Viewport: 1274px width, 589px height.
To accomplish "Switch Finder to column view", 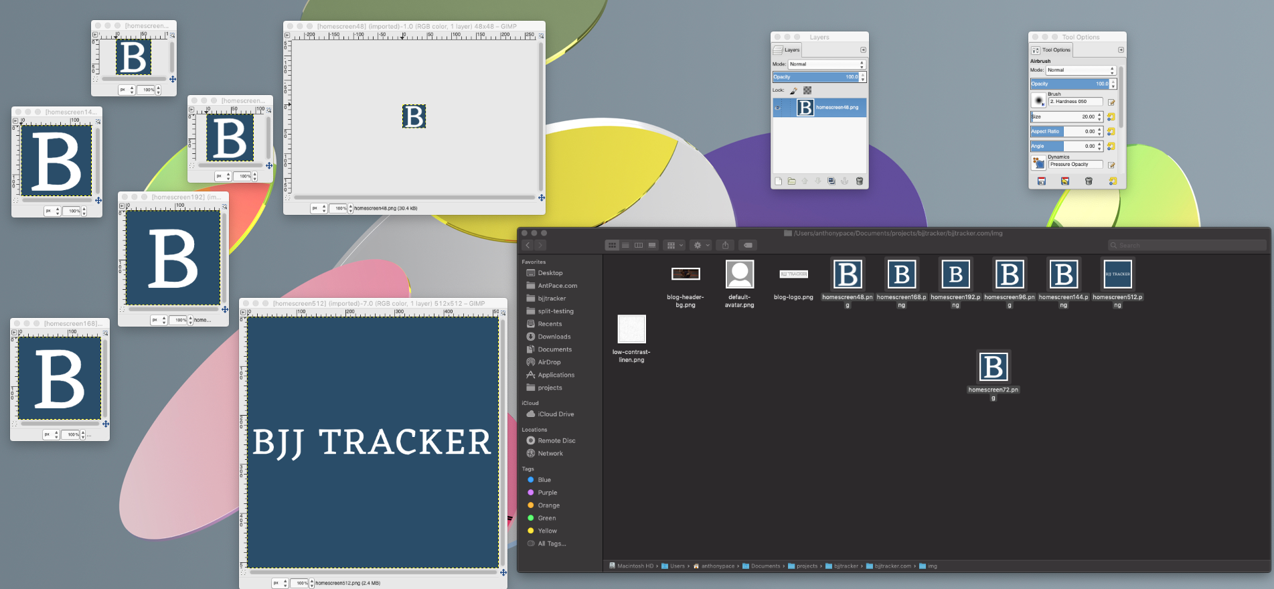I will pyautogui.click(x=639, y=246).
